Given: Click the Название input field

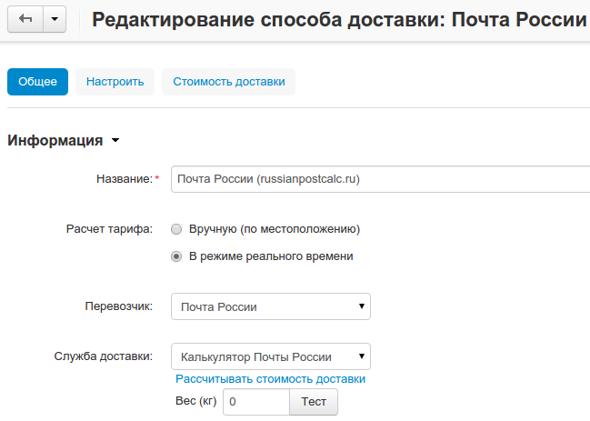Looking at the screenshot, I should 380,179.
